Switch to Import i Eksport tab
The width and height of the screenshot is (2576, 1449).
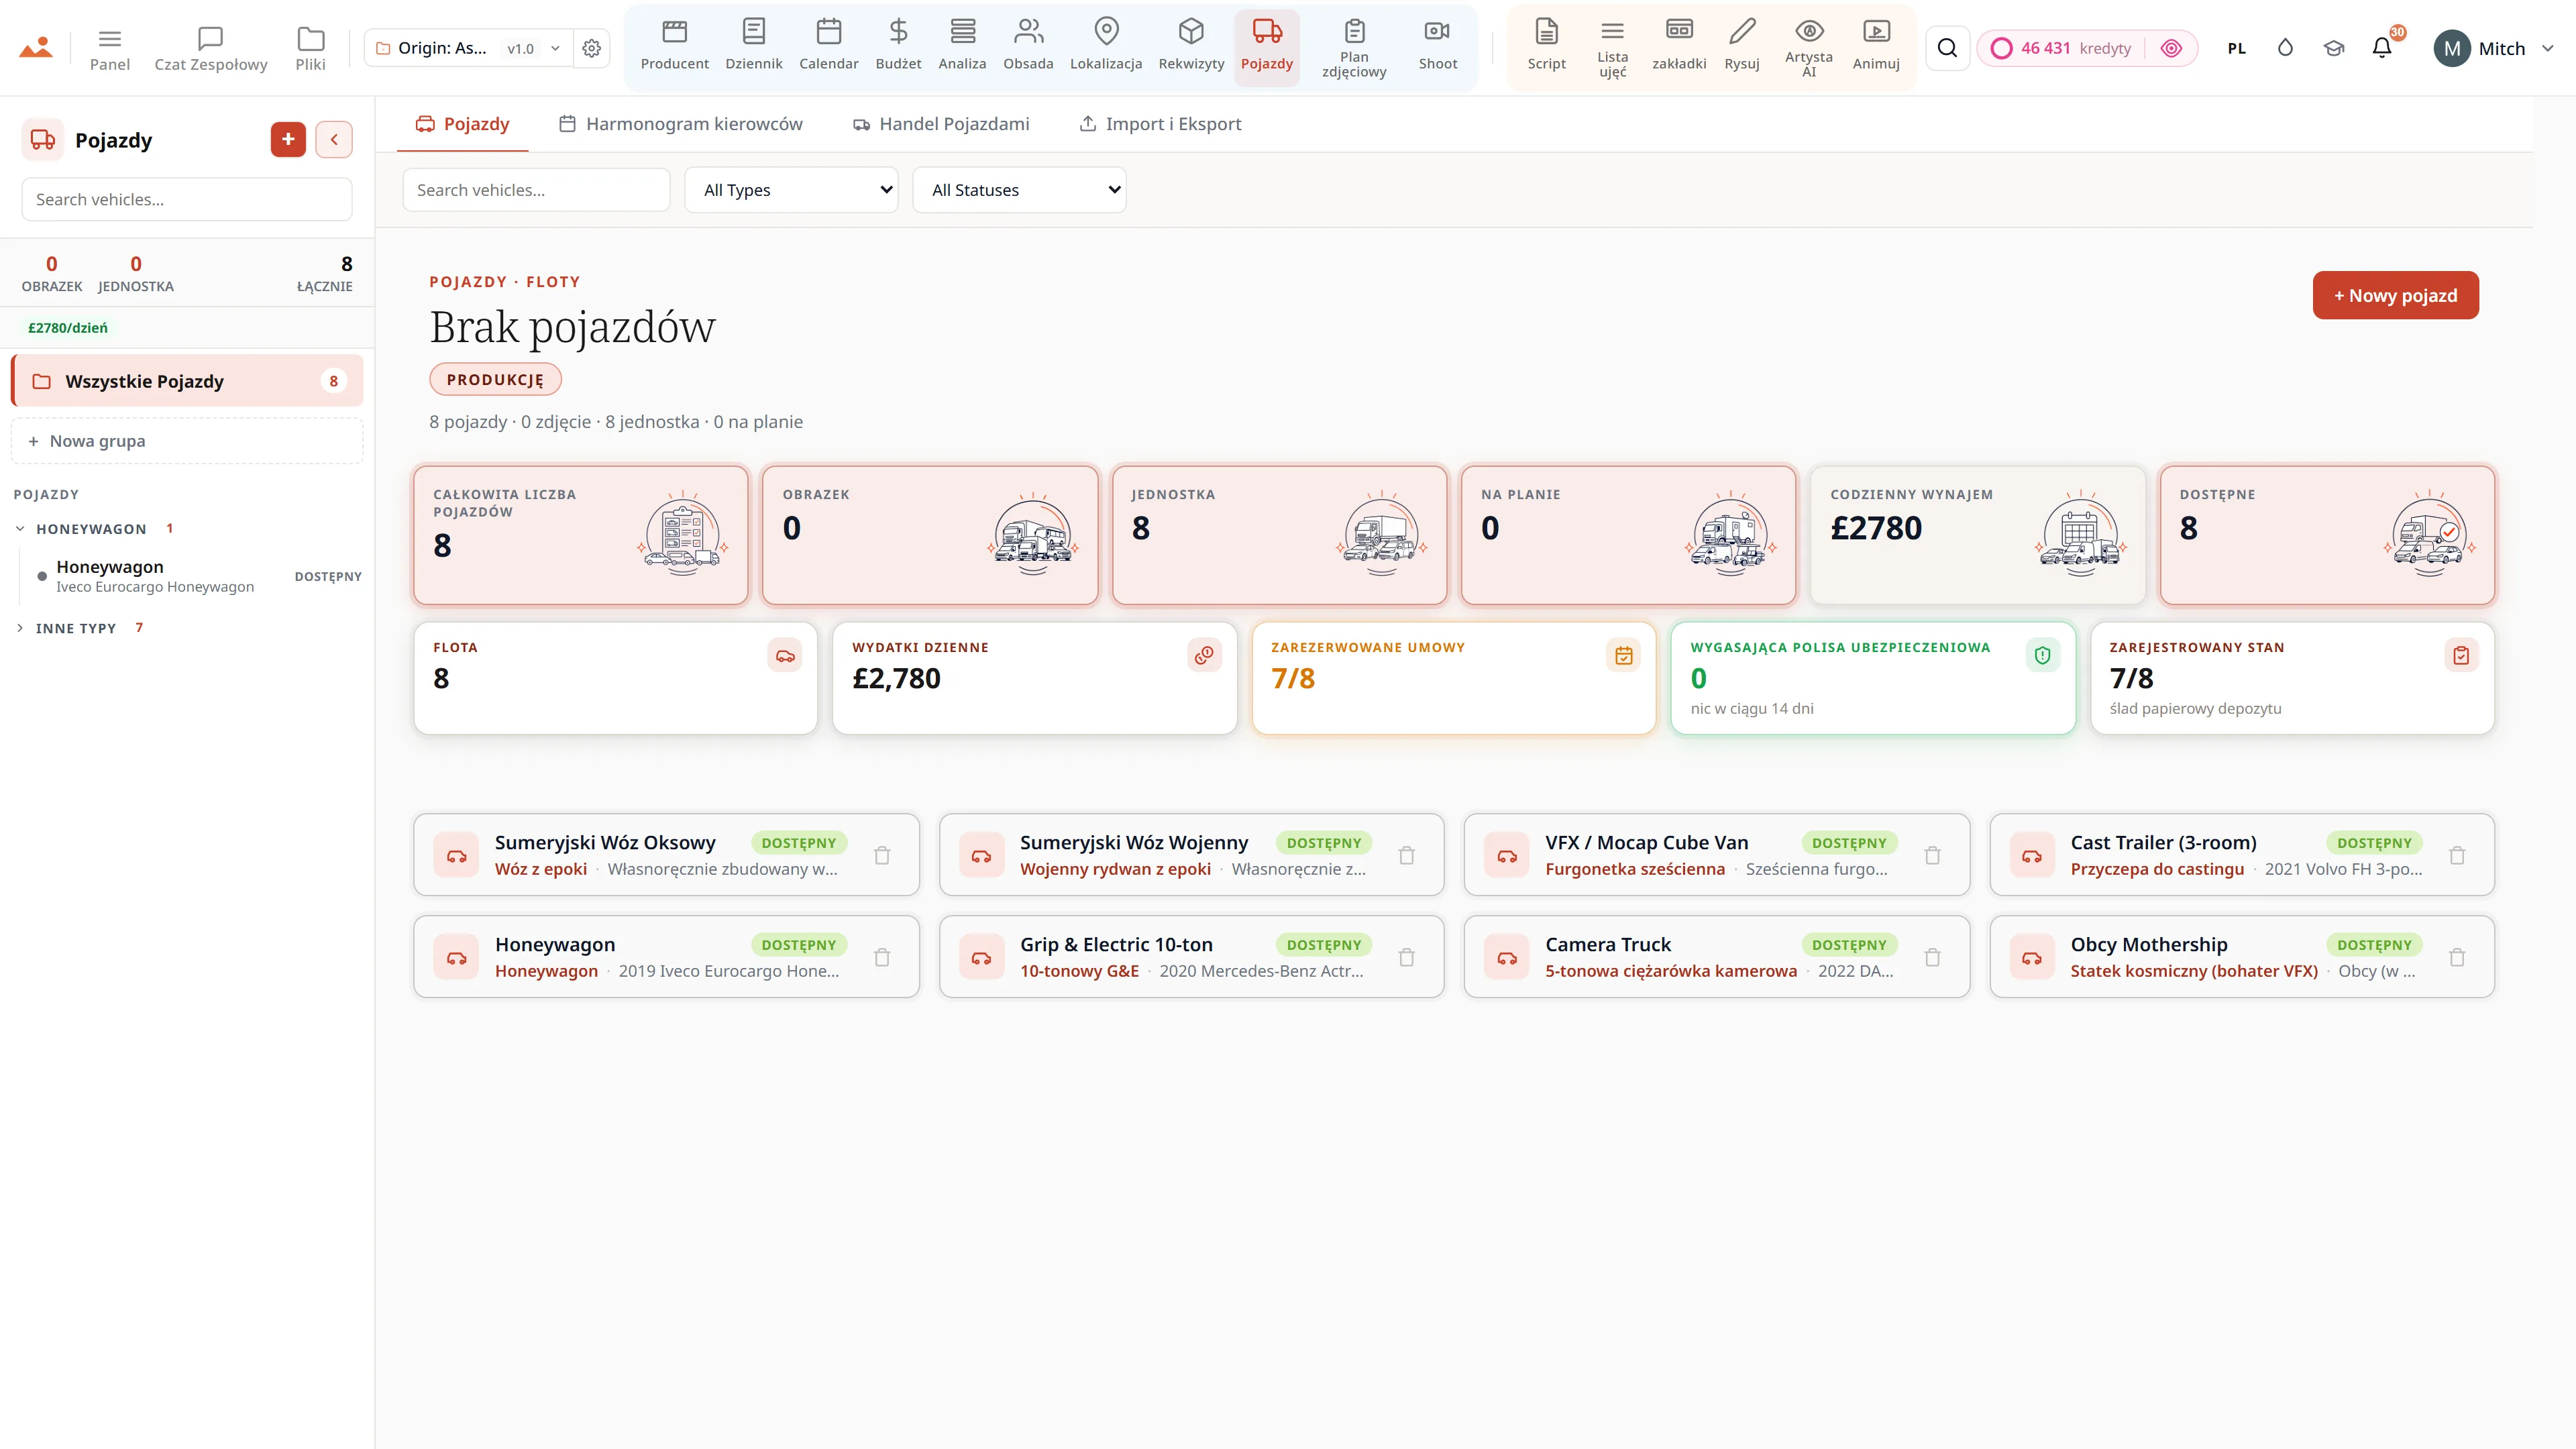[1160, 124]
